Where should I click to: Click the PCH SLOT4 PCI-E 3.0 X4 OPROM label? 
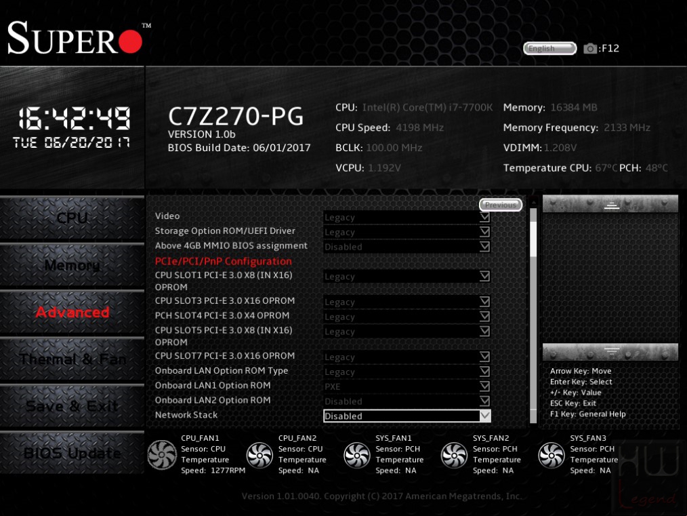click(x=222, y=315)
